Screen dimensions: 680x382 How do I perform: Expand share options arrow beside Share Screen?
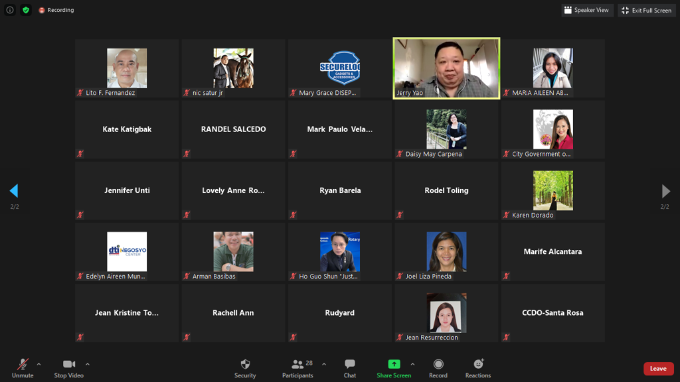pos(412,364)
